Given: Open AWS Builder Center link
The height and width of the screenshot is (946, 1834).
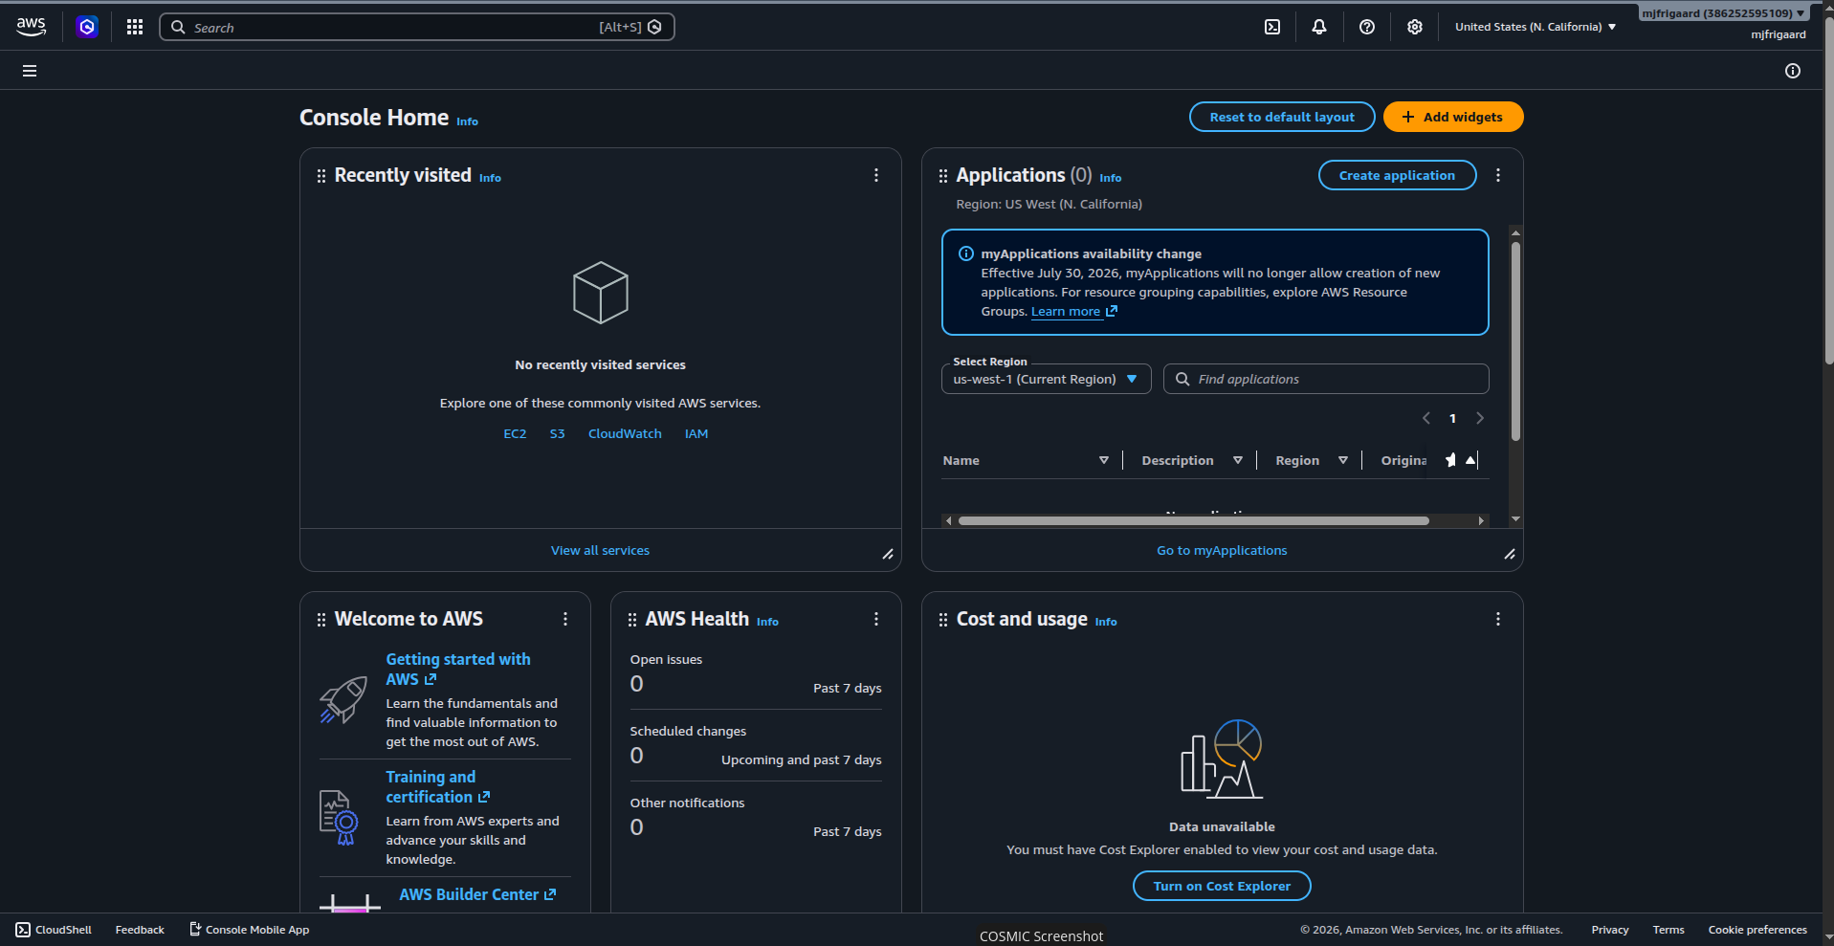Looking at the screenshot, I should [477, 894].
